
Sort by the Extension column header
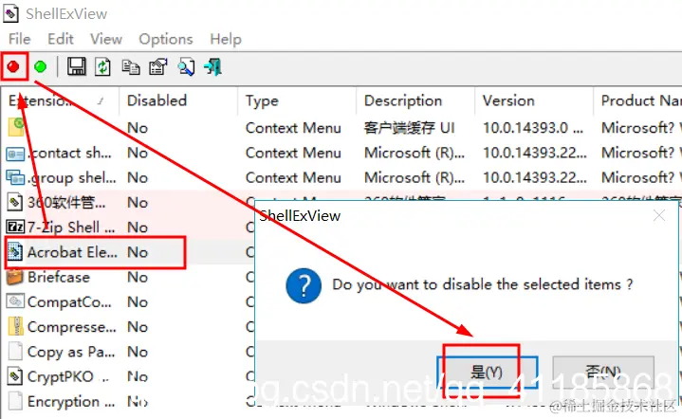(x=60, y=100)
